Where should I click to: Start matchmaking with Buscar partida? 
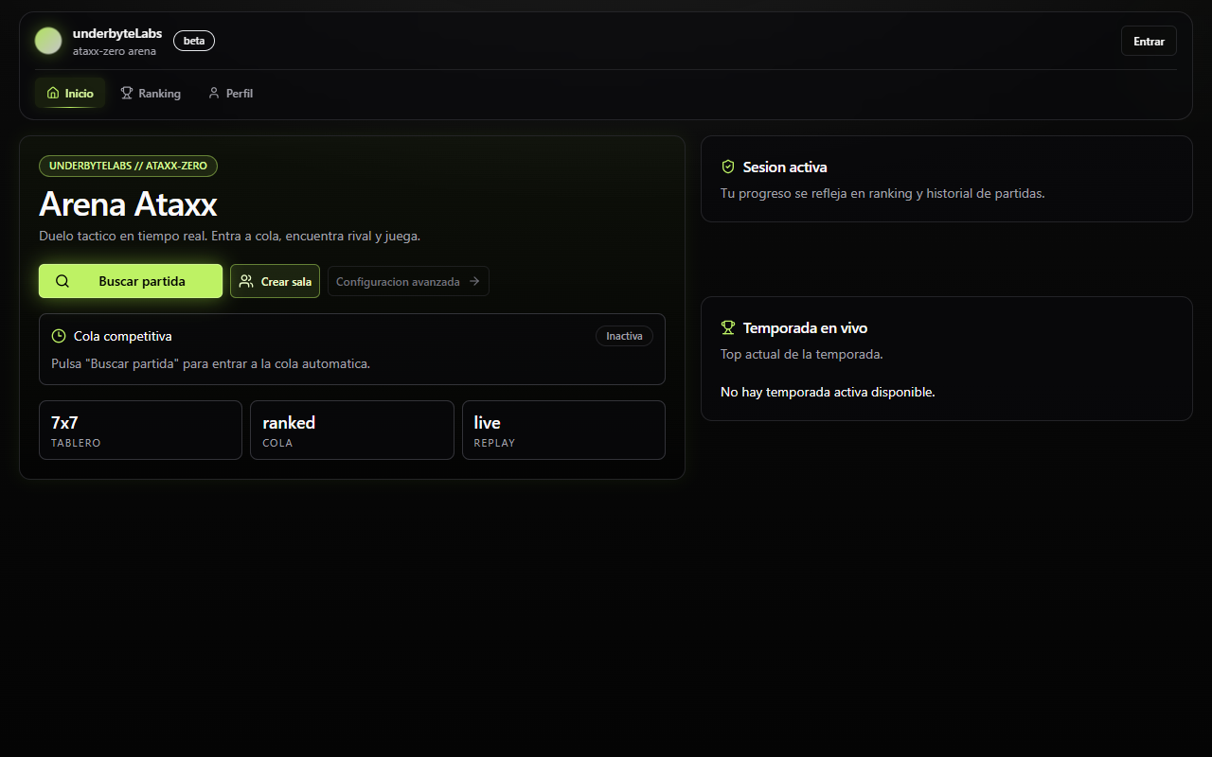(x=131, y=281)
